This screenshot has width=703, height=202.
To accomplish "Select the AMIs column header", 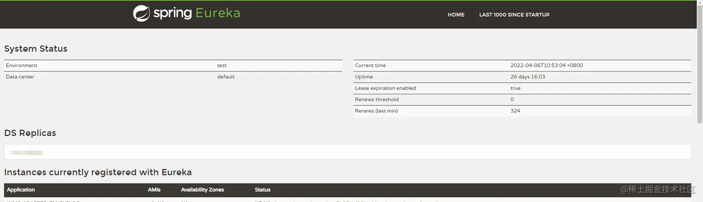I will [x=154, y=189].
